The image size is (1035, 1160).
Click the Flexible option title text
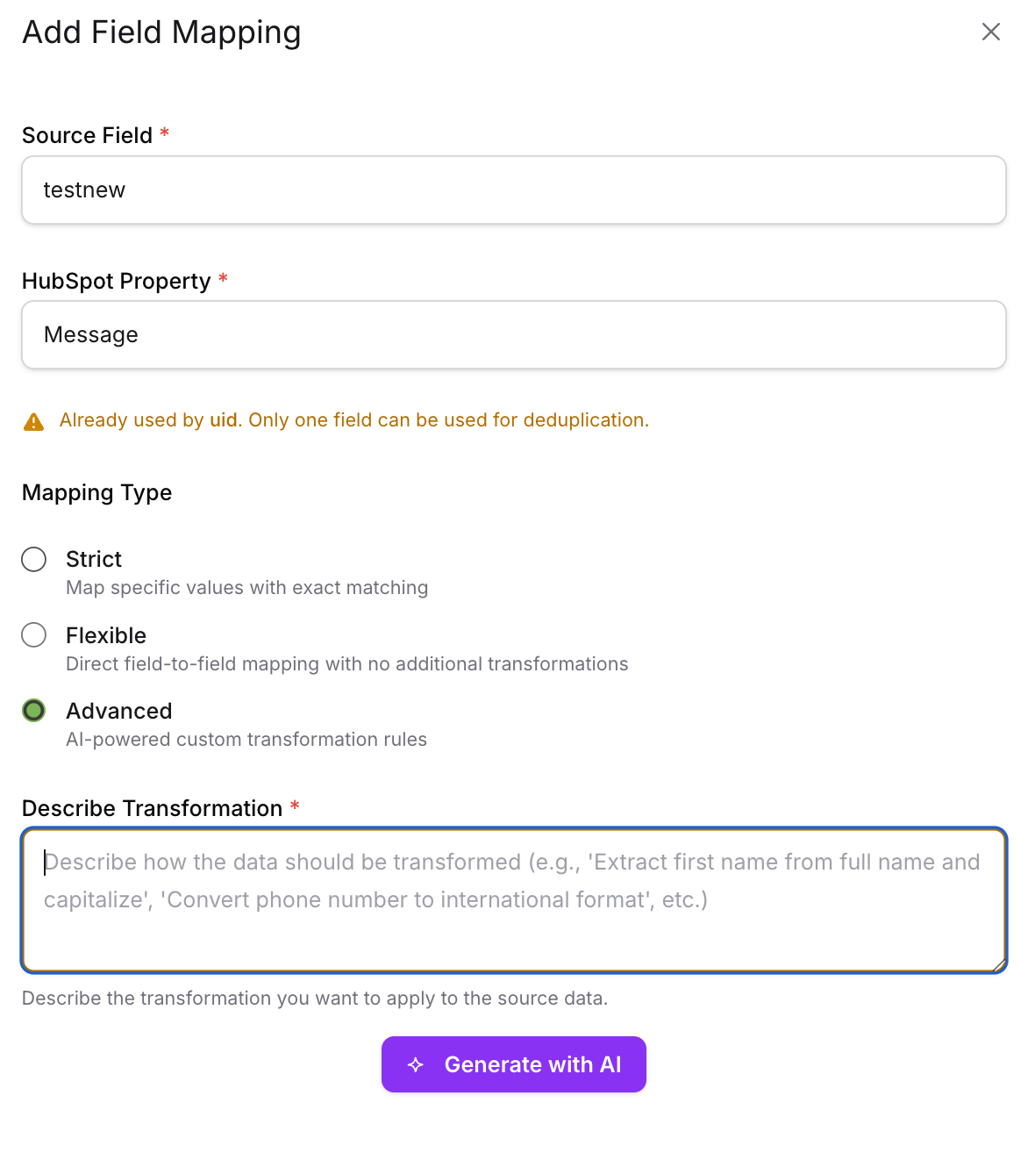coord(106,635)
